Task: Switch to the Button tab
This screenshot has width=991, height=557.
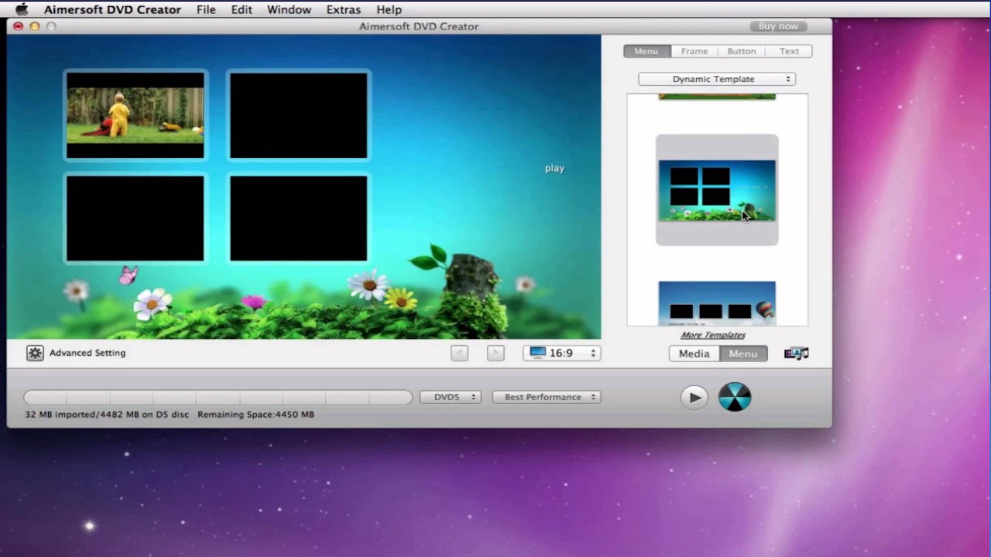Action: click(x=741, y=51)
